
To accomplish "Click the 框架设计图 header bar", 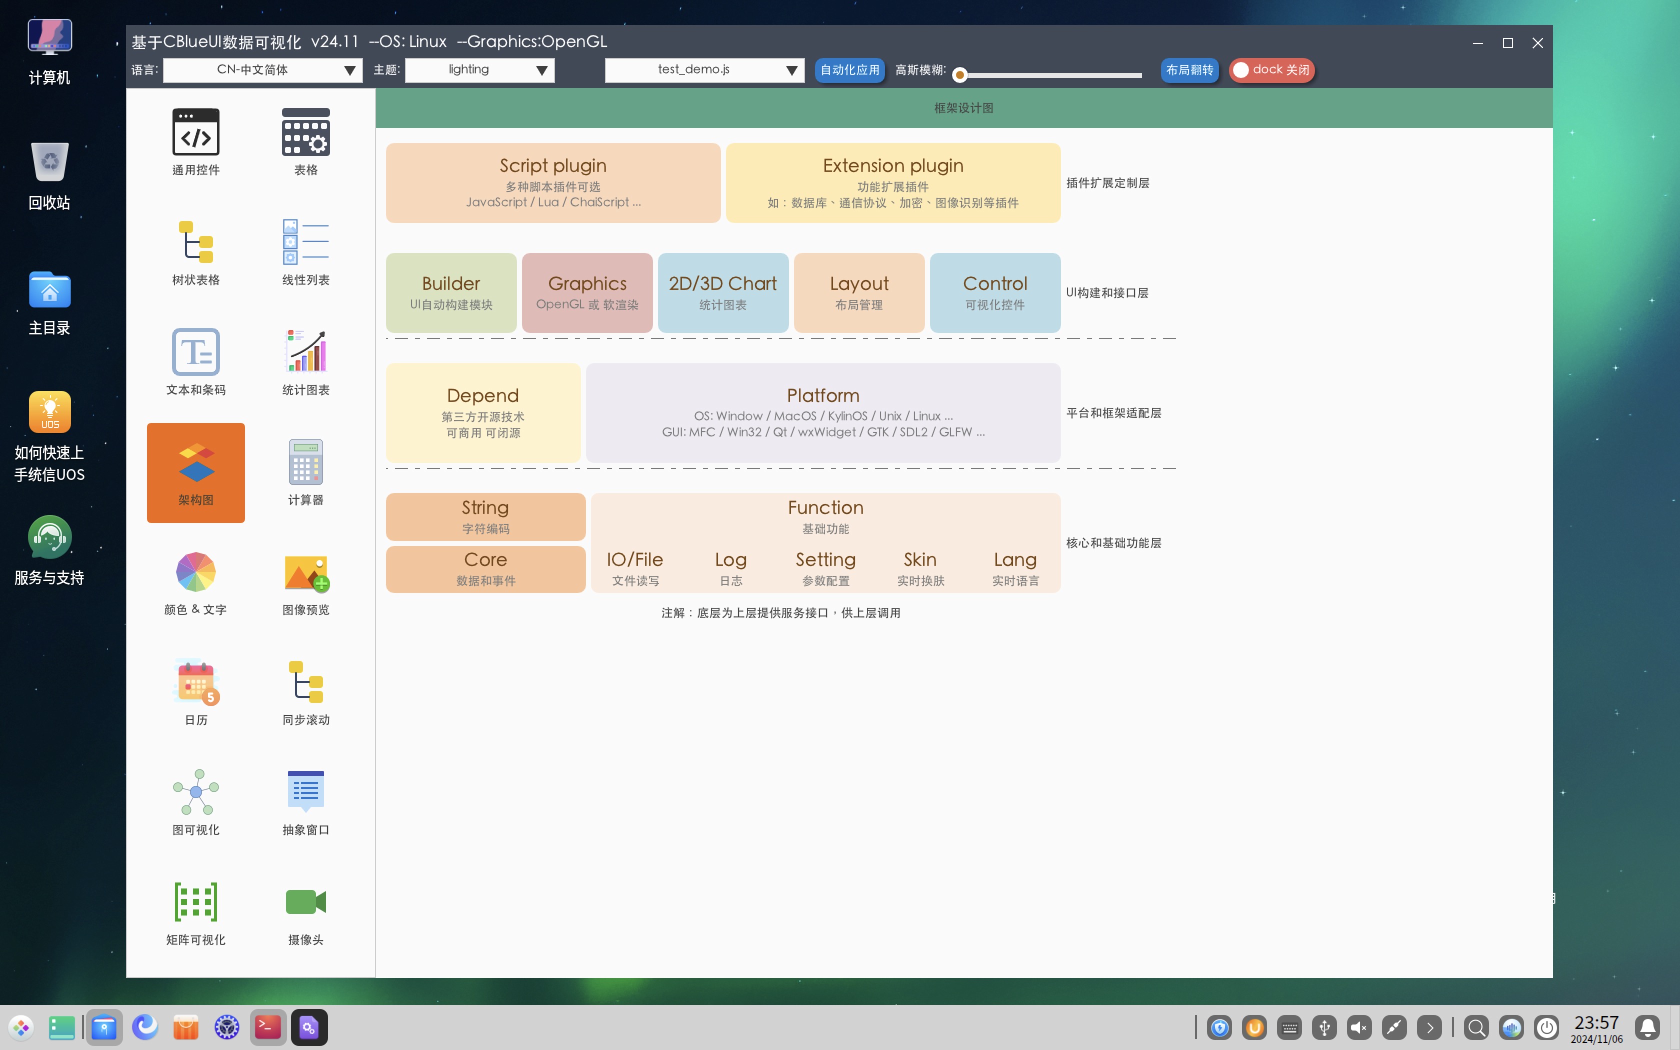I will coord(963,107).
